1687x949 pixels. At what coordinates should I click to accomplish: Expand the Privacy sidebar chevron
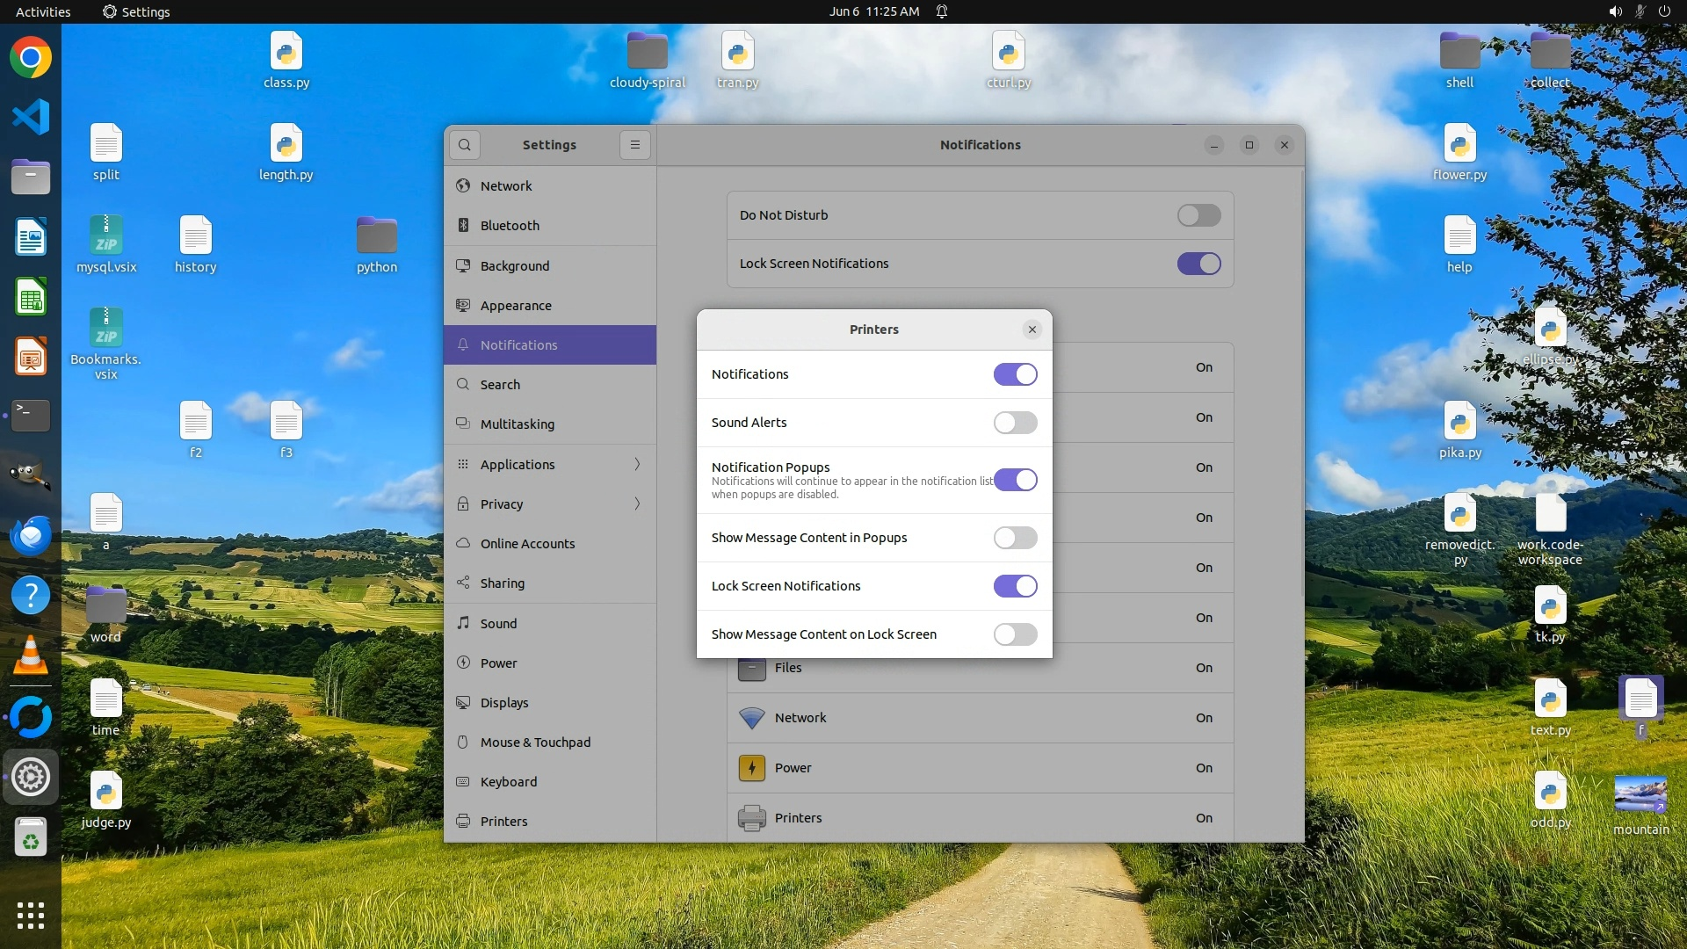(x=638, y=504)
